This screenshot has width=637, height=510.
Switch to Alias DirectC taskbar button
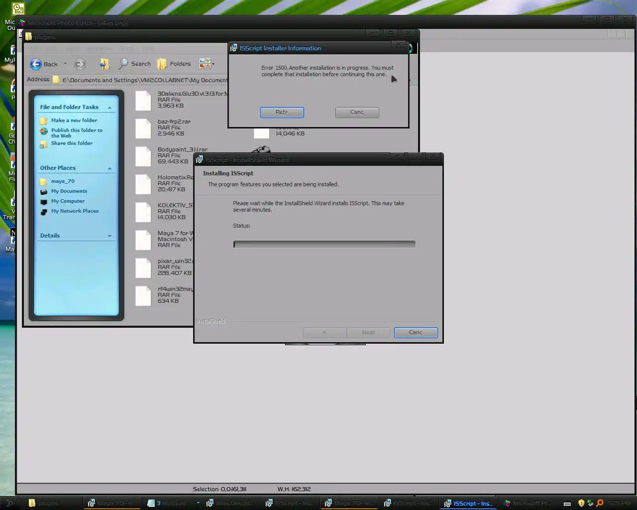(x=230, y=503)
